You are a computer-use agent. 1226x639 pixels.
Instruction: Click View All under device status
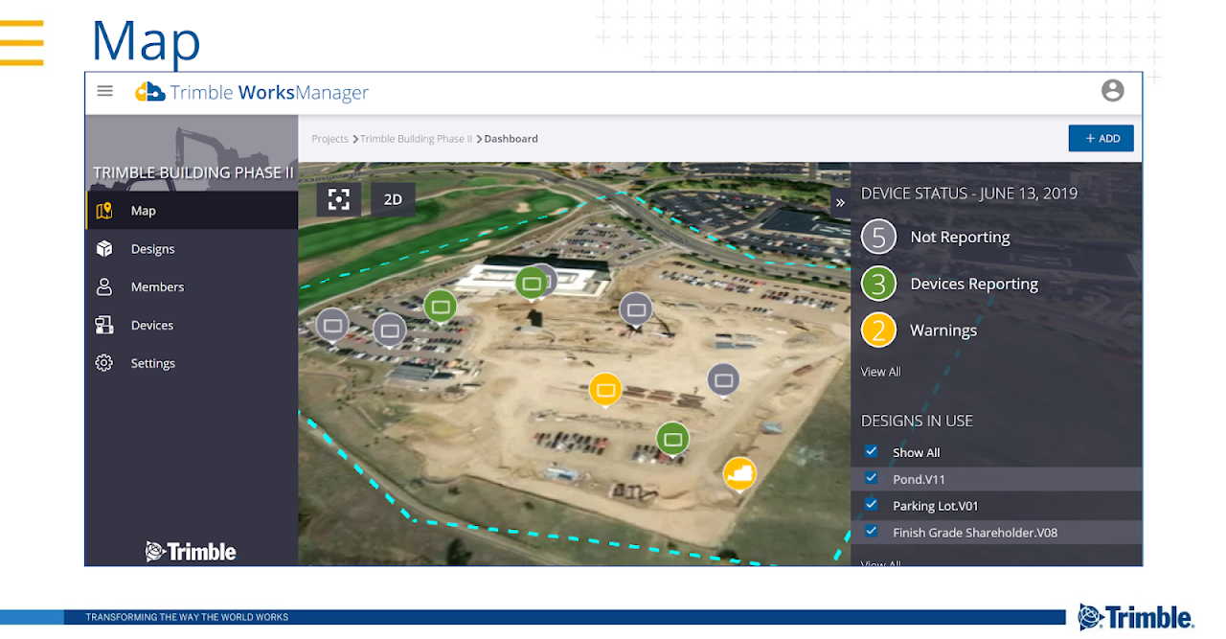[880, 372]
